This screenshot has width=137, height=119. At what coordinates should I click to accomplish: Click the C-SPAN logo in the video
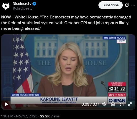tap(117, 101)
